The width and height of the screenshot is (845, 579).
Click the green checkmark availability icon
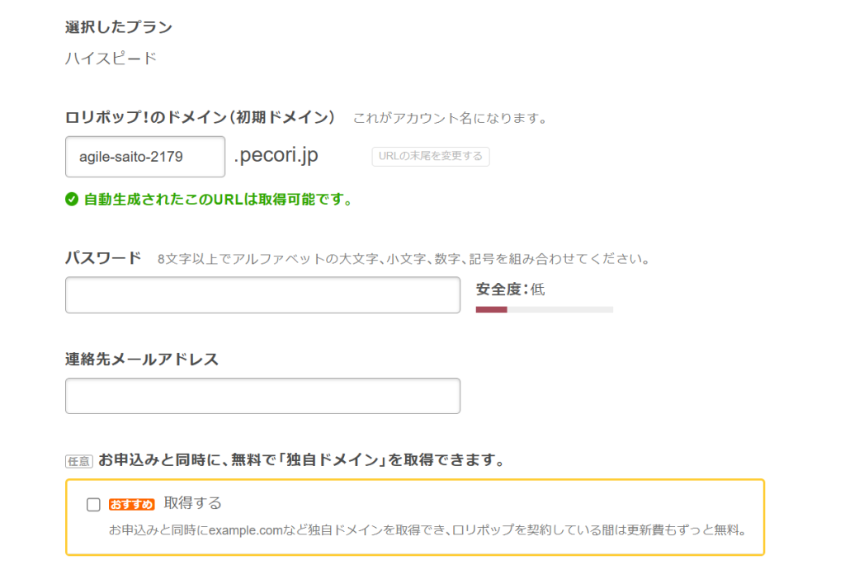click(72, 200)
